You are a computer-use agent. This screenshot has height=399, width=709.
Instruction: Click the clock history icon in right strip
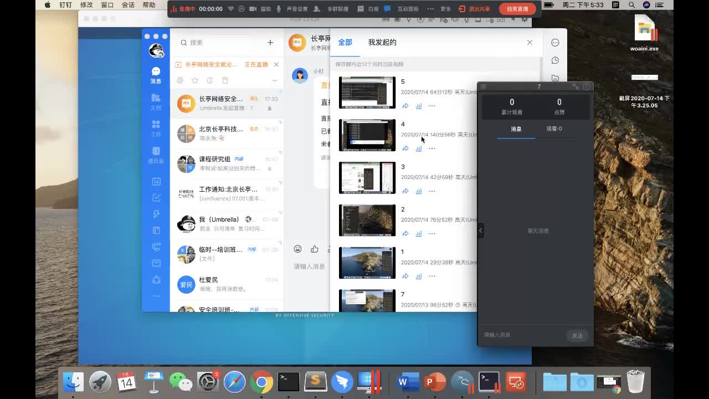pyautogui.click(x=555, y=60)
